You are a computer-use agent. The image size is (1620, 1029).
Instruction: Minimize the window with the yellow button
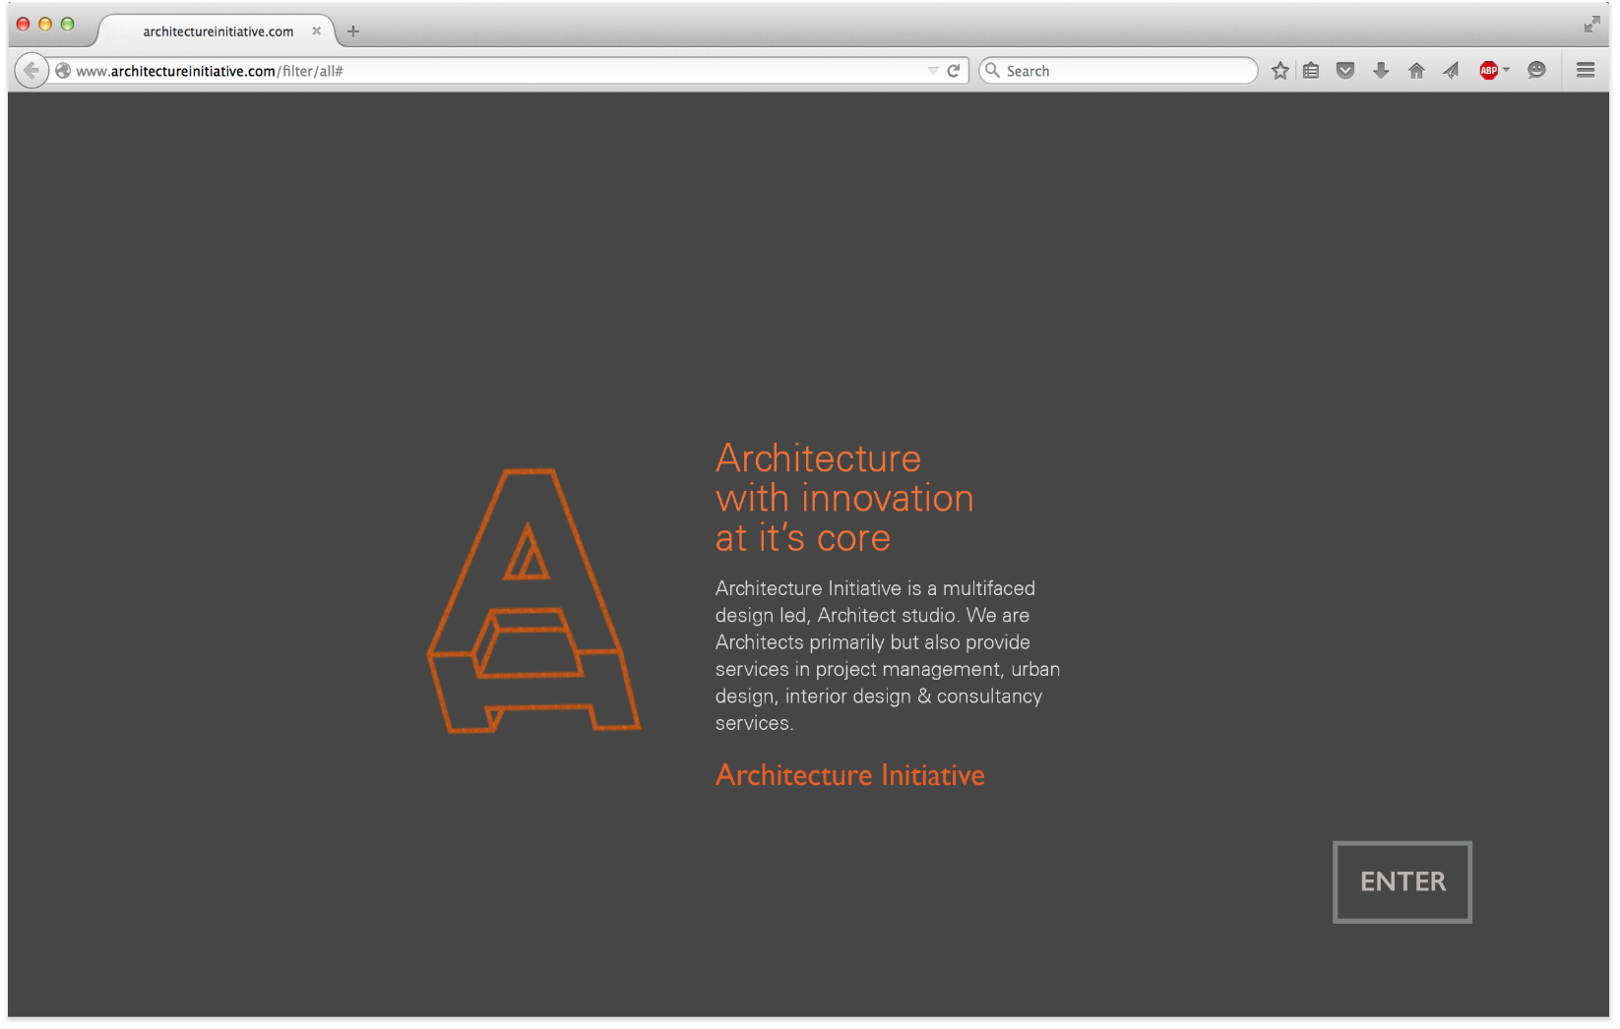coord(45,25)
